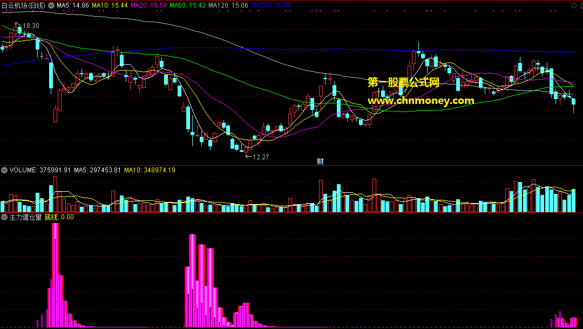Click the 主力建仓量 indicator name
This screenshot has width=583, height=329.
click(x=26, y=217)
